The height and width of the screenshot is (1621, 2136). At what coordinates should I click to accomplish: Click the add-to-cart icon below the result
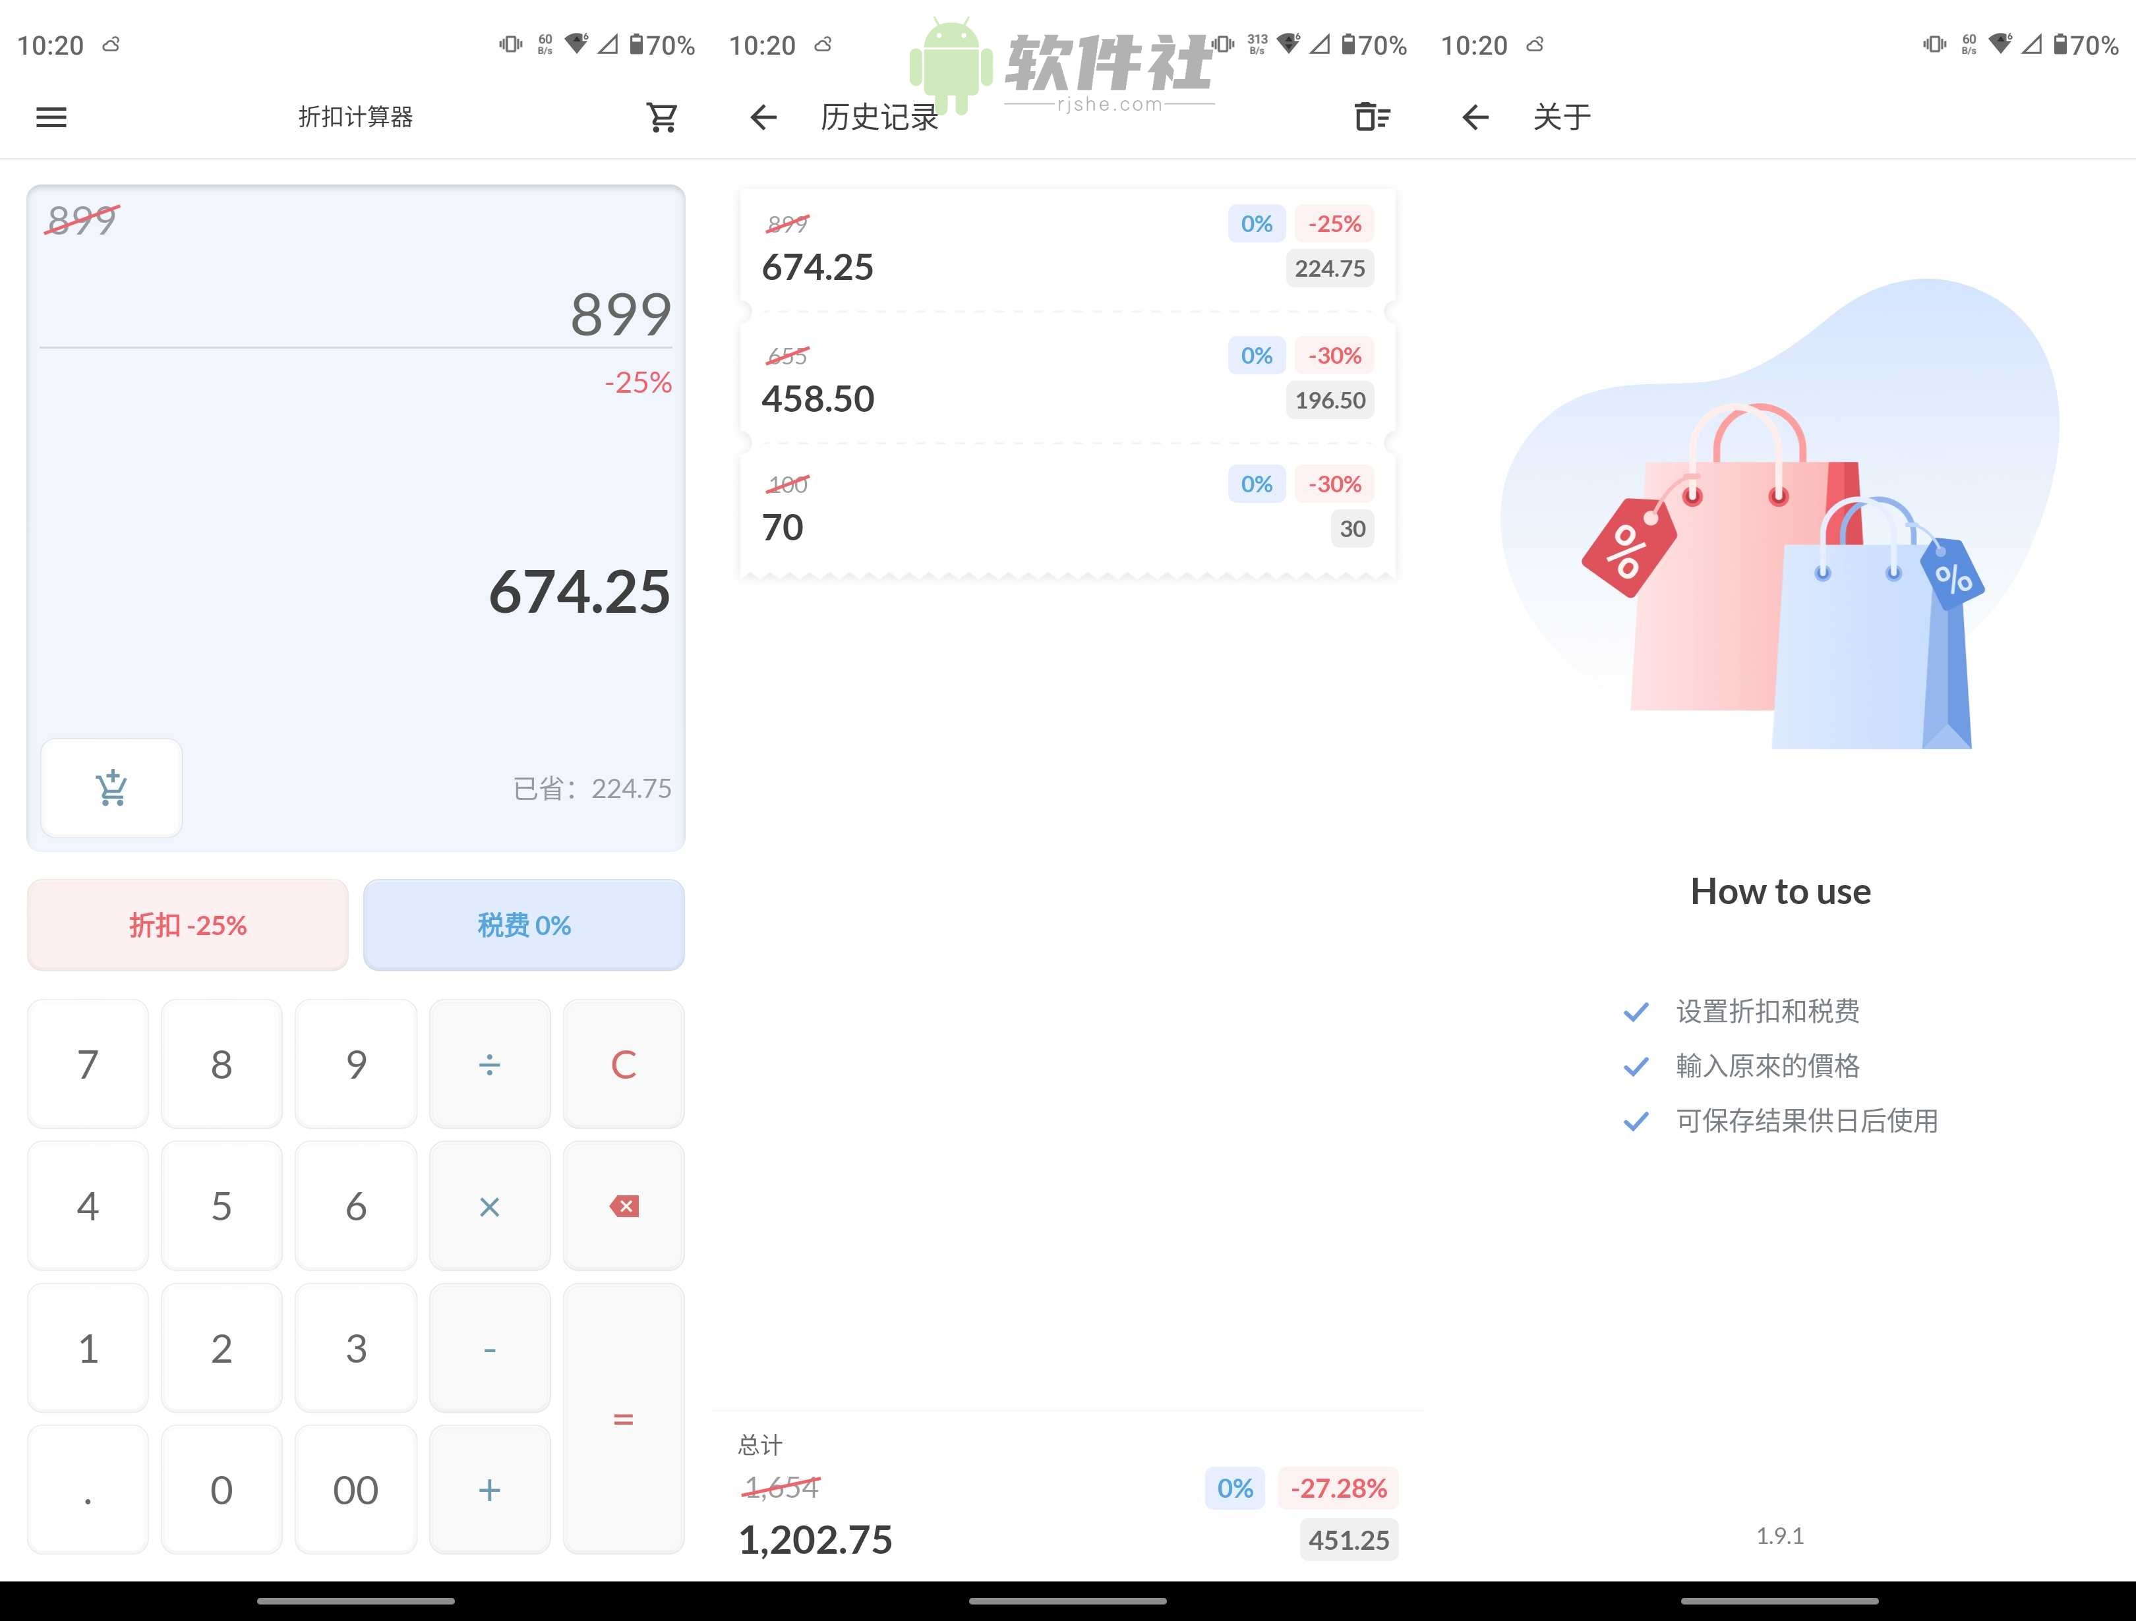(x=111, y=788)
